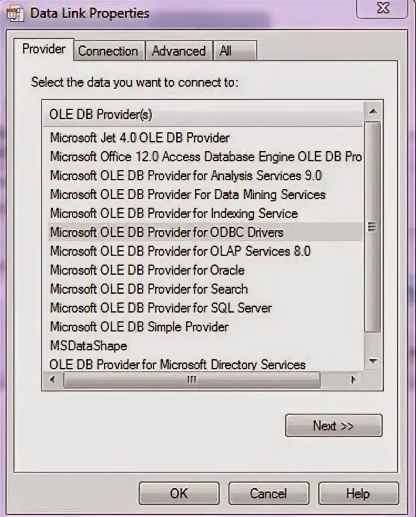This screenshot has height=517, width=416.
Task: Click the Data Link Properties title icon
Action: [15, 13]
